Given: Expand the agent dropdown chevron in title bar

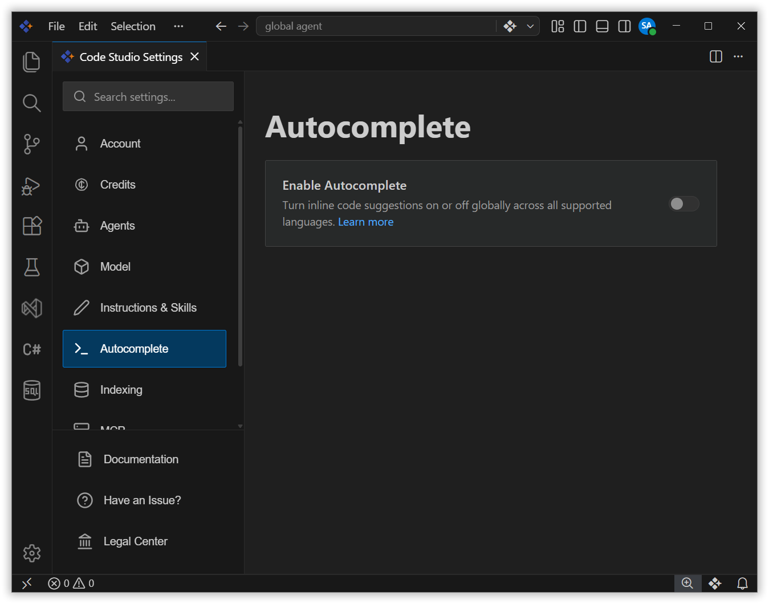Looking at the screenshot, I should point(530,26).
